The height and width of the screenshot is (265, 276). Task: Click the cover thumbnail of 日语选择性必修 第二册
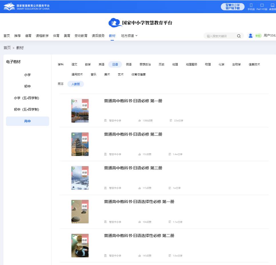80,245
